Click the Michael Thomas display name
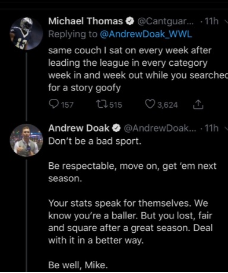 (x=85, y=21)
